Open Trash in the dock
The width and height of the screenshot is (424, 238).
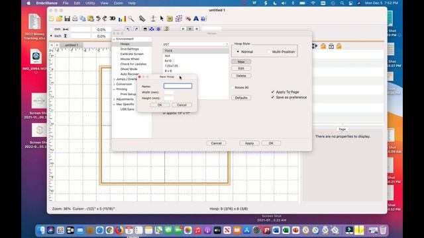pos(383,230)
